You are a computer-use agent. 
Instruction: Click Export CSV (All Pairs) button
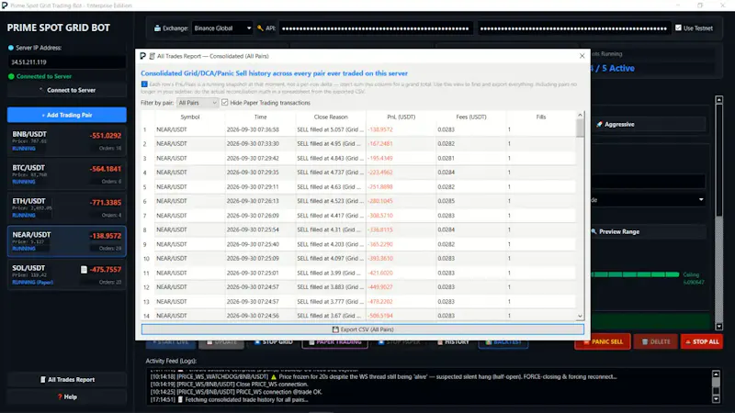363,329
